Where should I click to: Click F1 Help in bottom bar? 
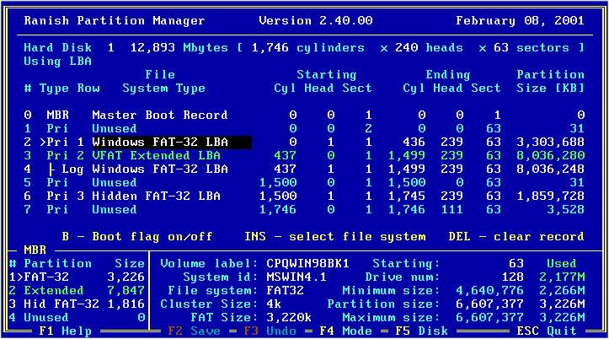(x=67, y=331)
